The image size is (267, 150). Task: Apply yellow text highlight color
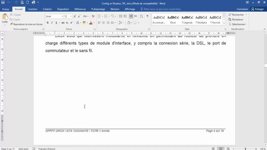pyautogui.click(x=84, y=22)
